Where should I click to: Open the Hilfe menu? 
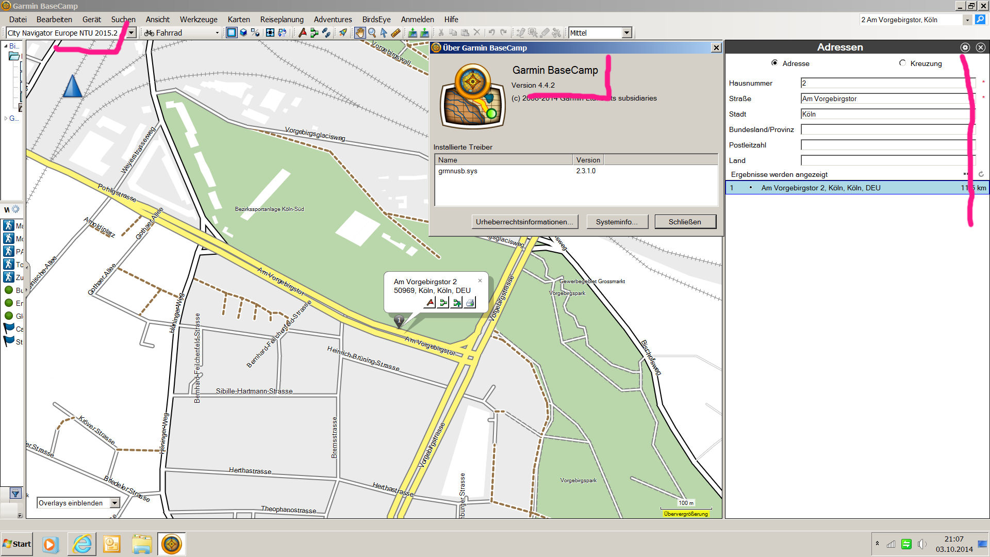451,20
